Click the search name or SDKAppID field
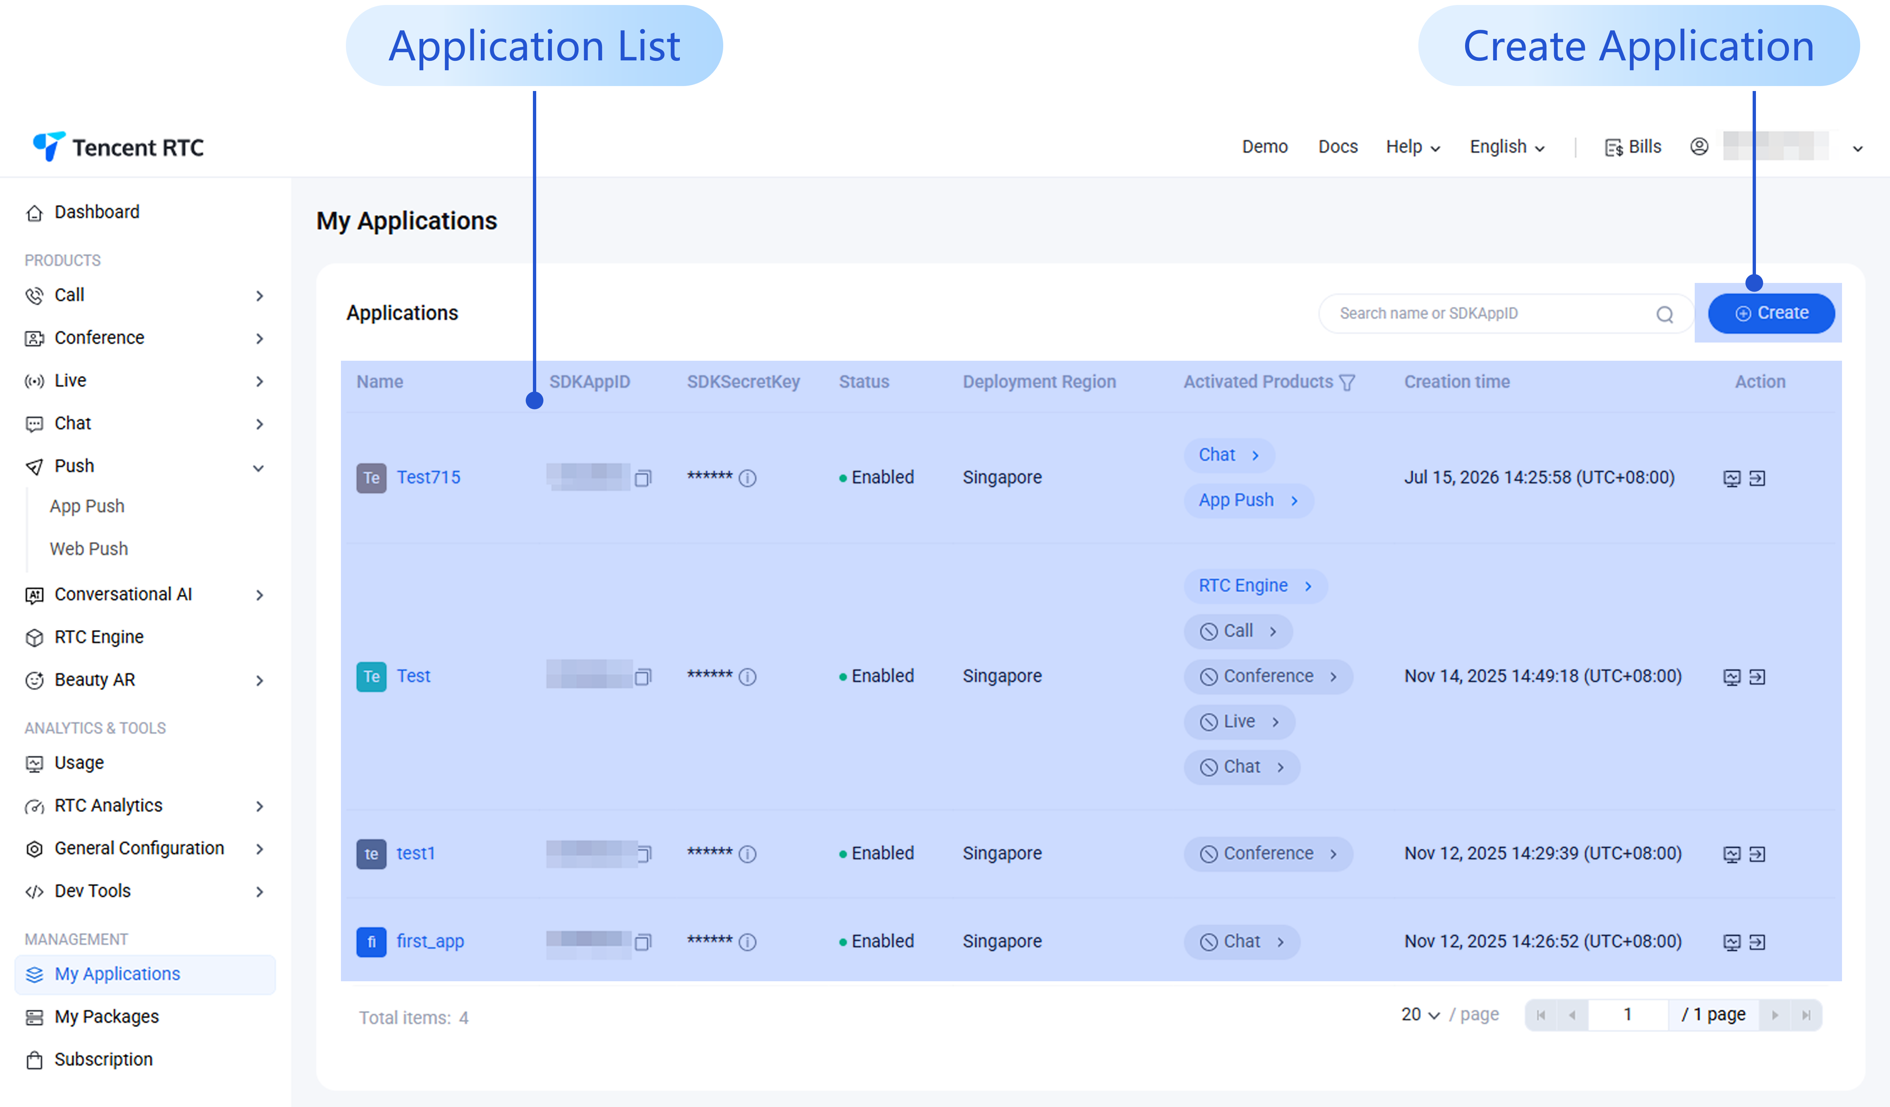1890x1107 pixels. [x=1505, y=314]
